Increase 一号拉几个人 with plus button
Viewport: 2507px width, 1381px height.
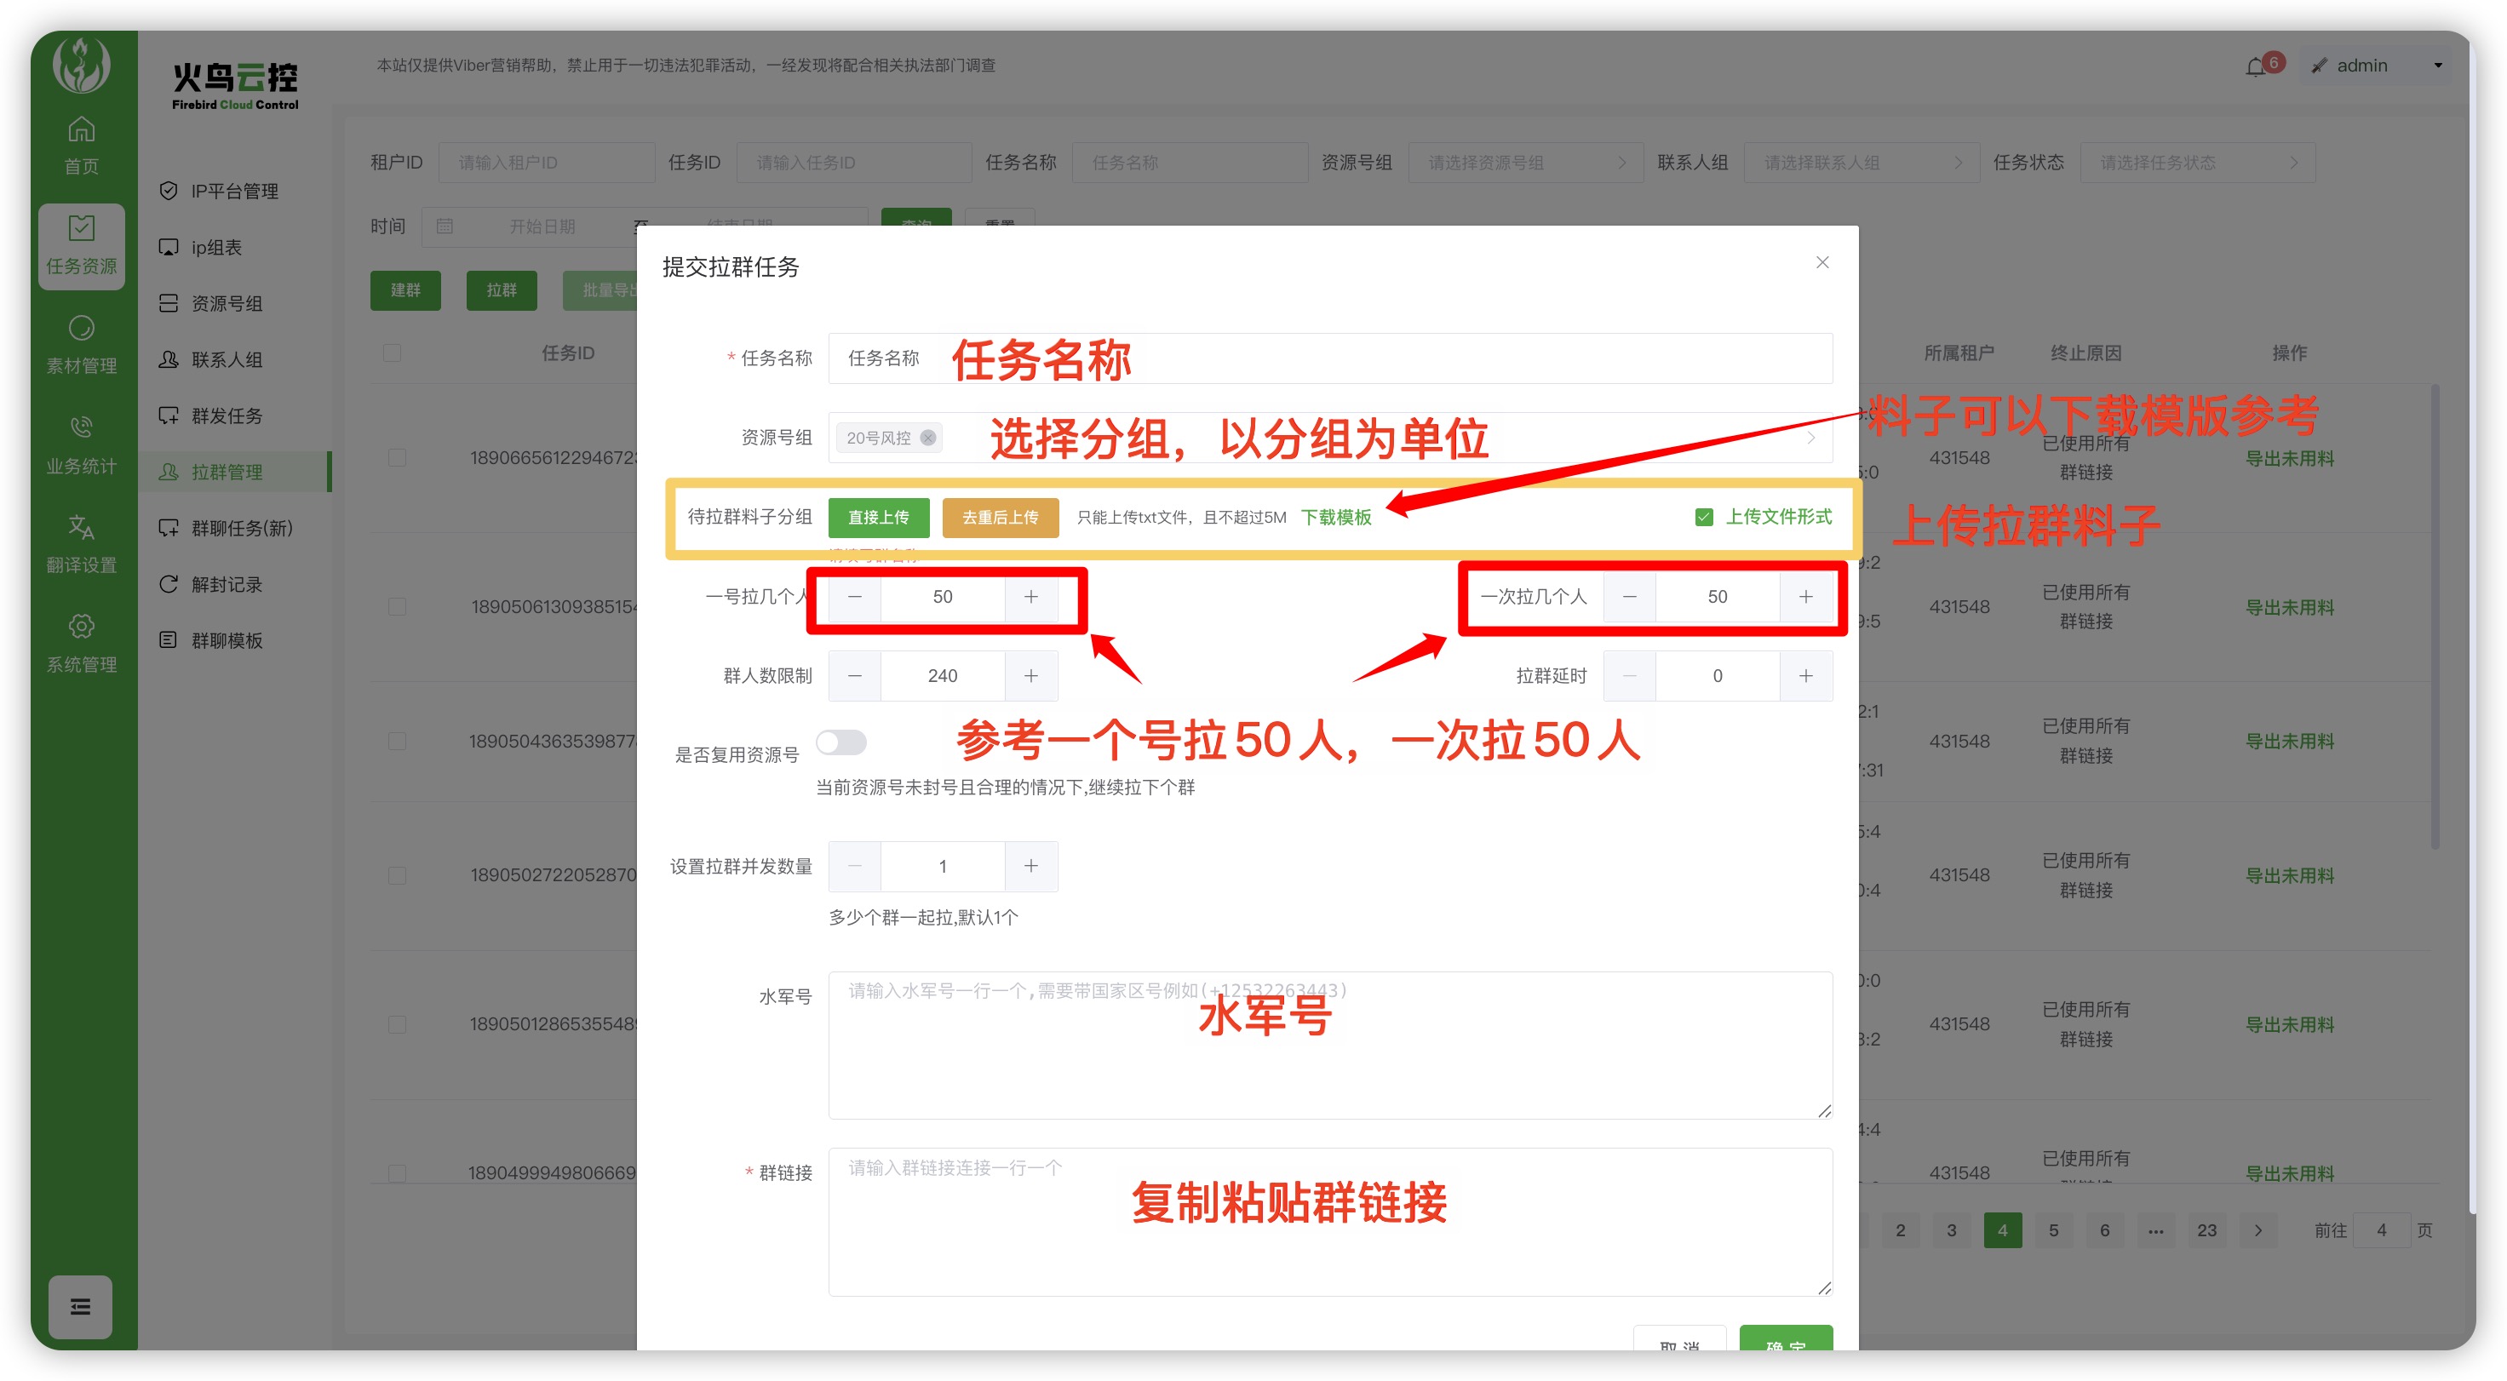[1030, 597]
